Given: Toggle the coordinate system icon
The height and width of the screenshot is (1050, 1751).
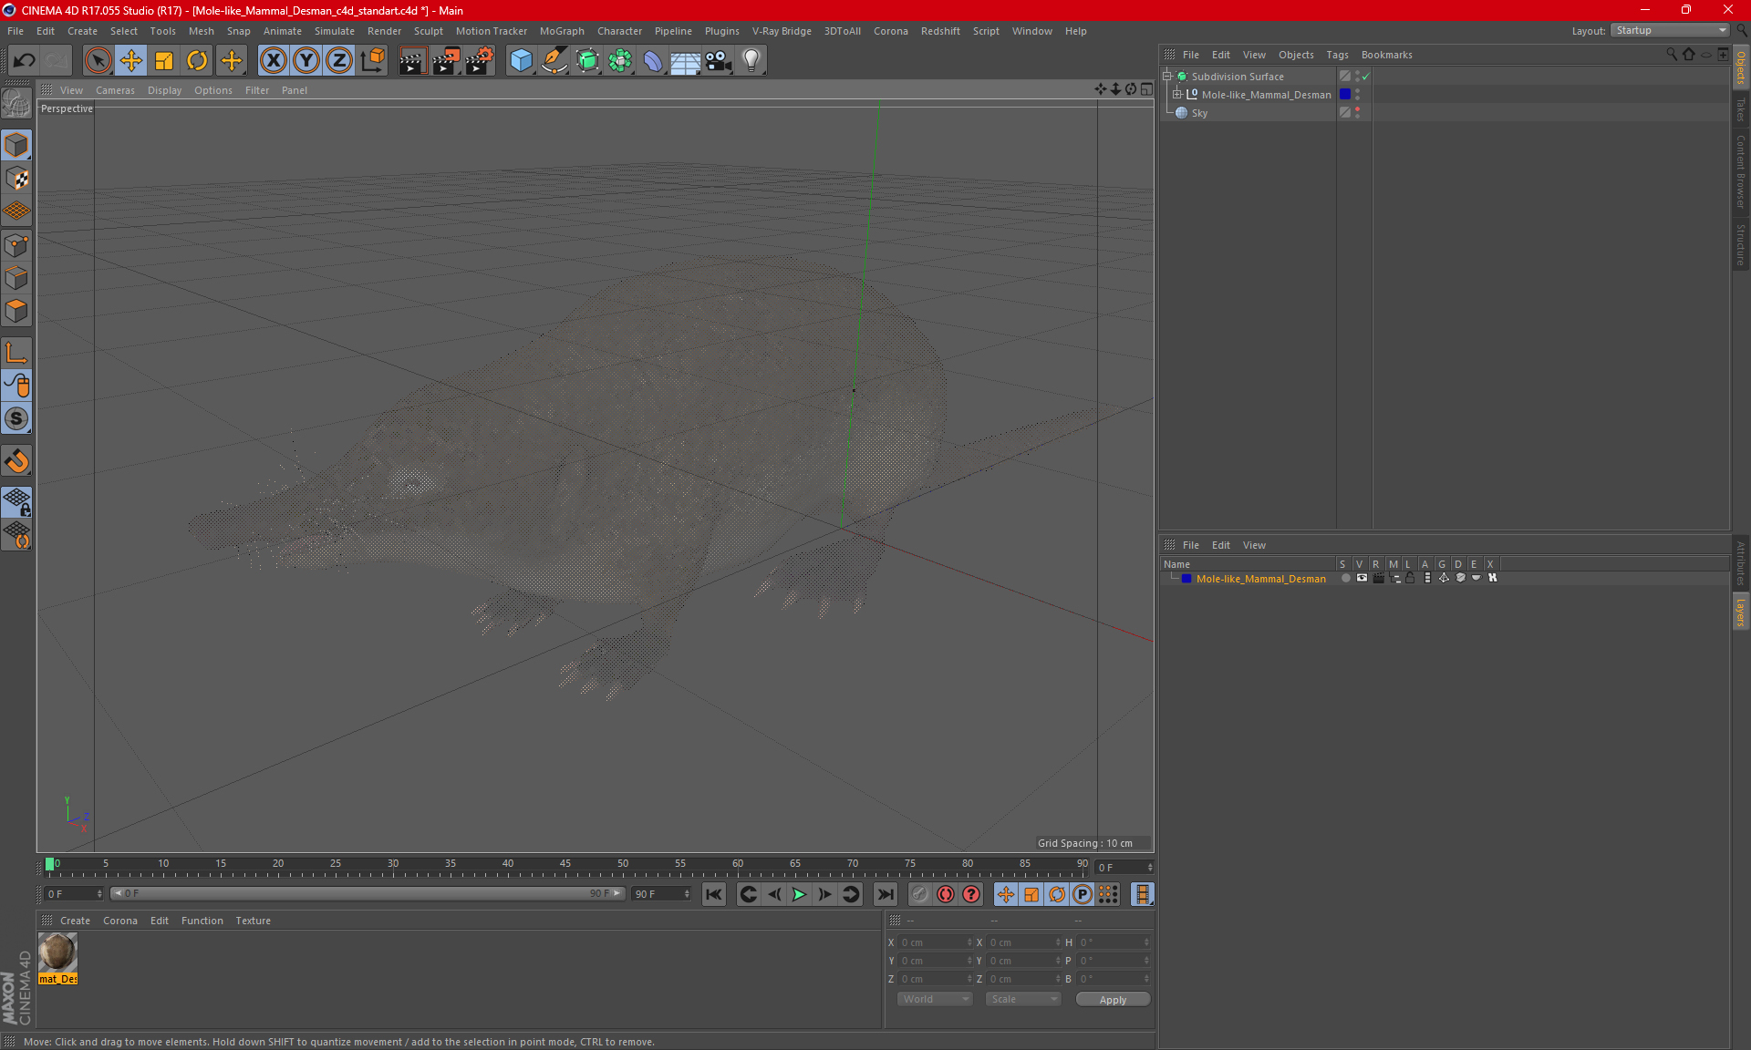Looking at the screenshot, I should click(x=372, y=60).
